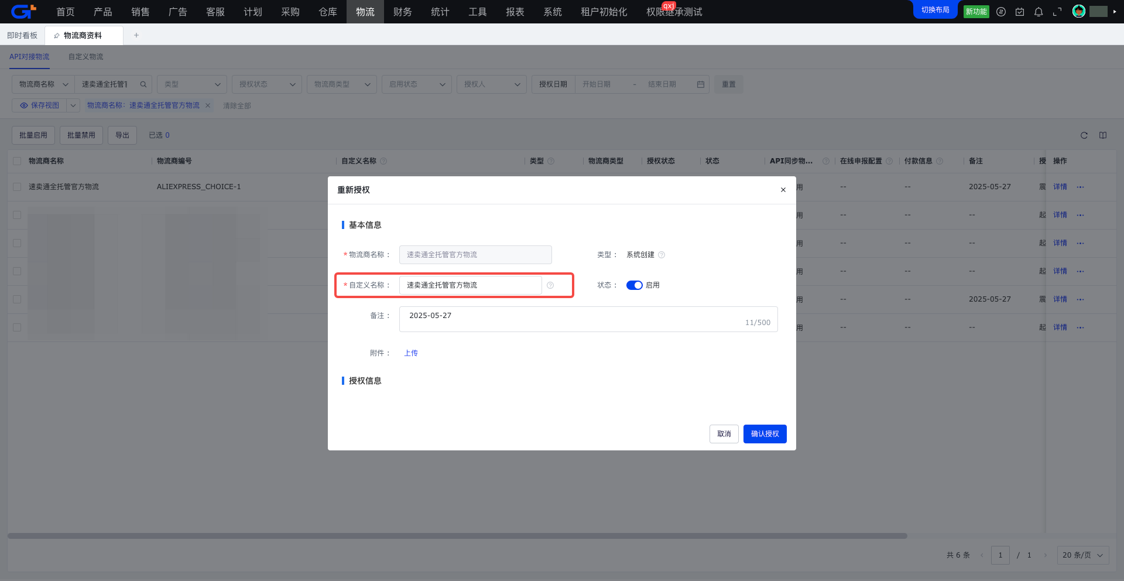The width and height of the screenshot is (1124, 581).
Task: Click 批量禁用 button
Action: [x=81, y=135]
